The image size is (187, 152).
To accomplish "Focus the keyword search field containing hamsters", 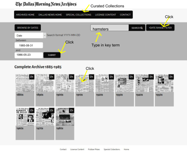I will pos(110,28).
